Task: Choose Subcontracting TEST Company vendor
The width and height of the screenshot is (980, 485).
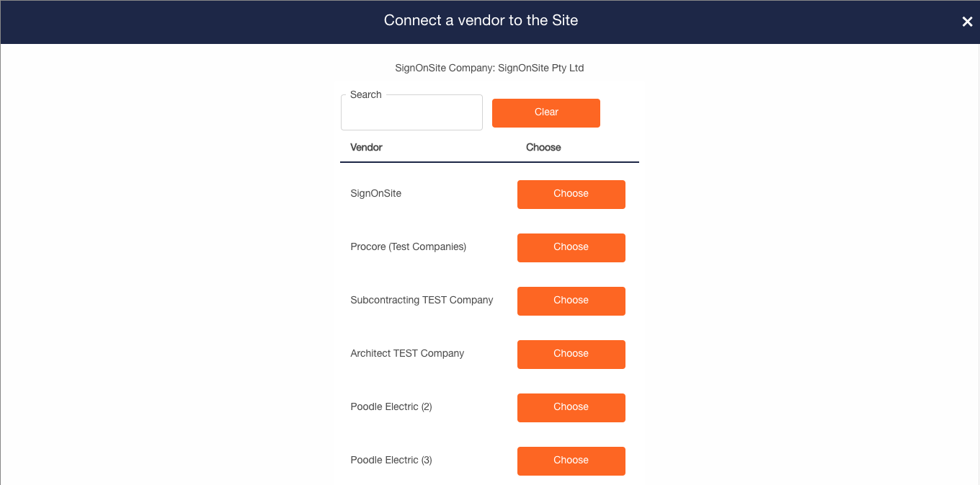Action: [571, 301]
